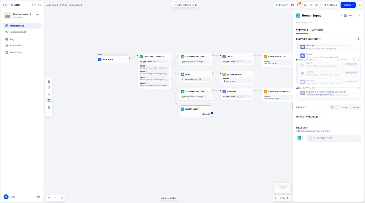
Task: Zoom in the workflow canvas
Action: 288,198
